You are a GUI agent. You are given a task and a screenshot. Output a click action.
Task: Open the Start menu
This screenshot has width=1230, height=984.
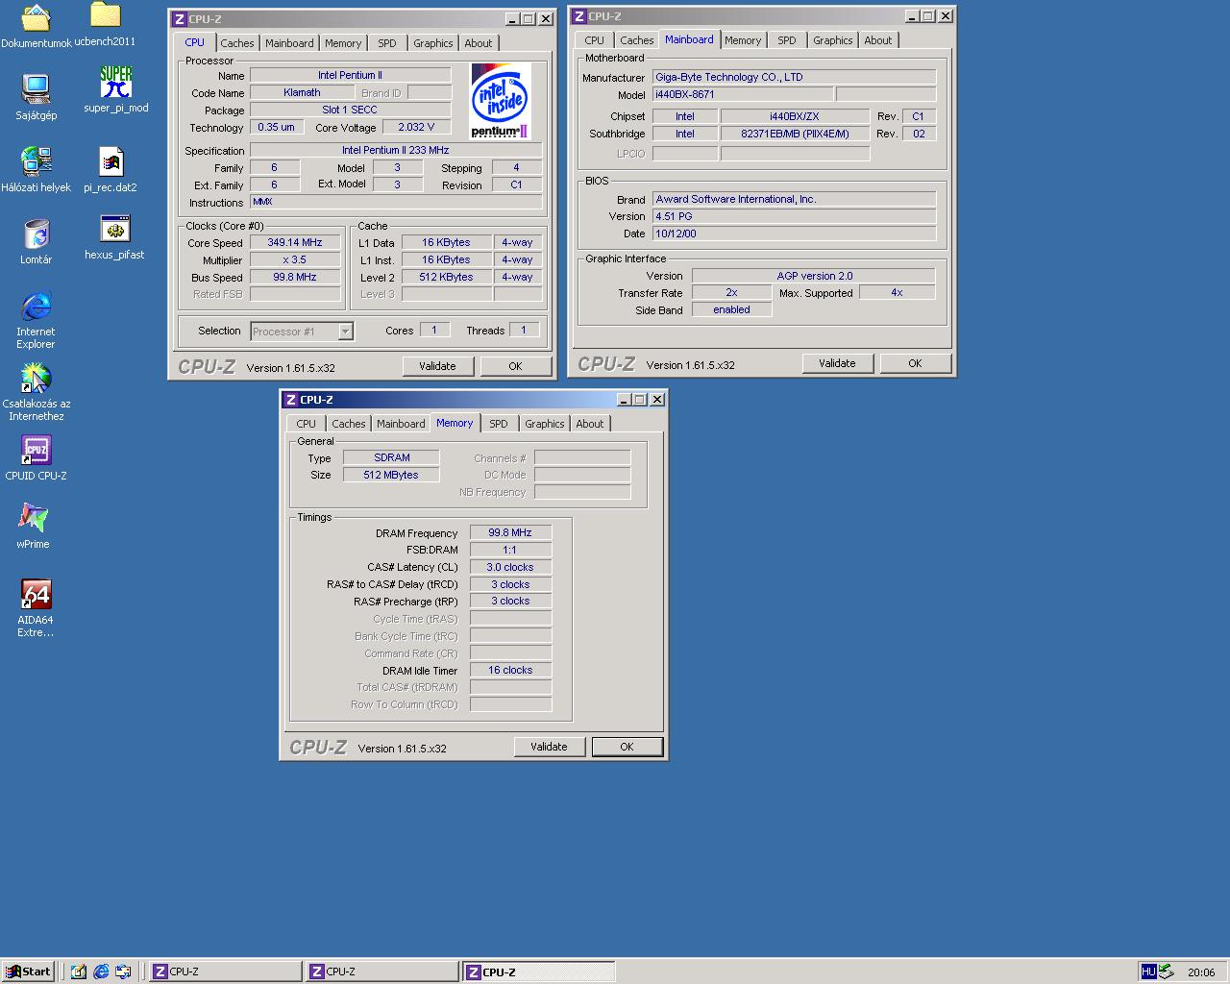point(27,972)
